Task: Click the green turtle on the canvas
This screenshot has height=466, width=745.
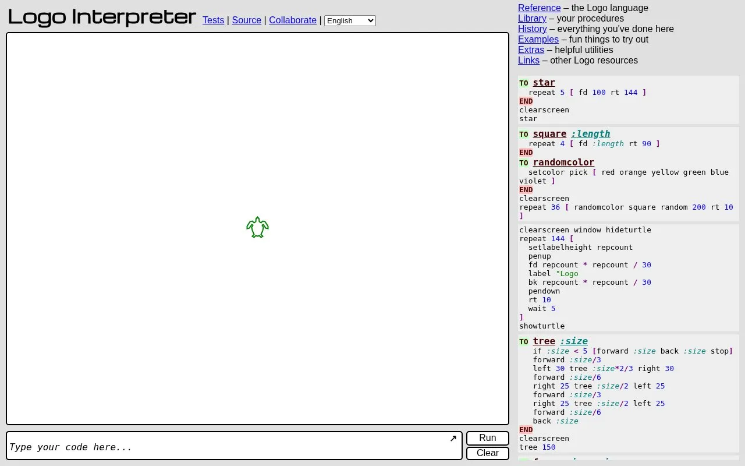Action: coord(257,227)
